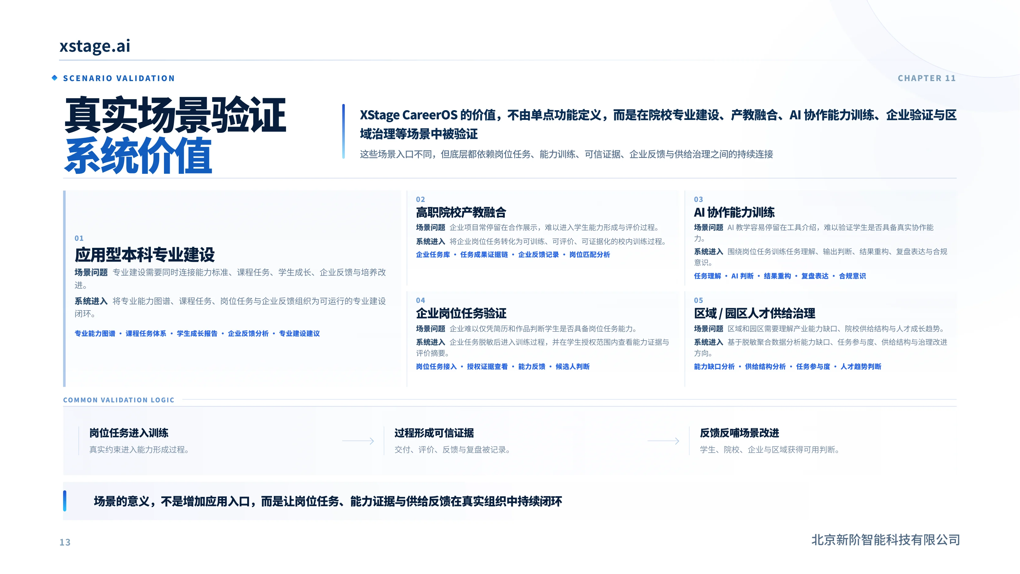Screen dimensions: 1020x574
Task: Click 场景问题 label in the 区域 / 园区人才供给治理 card
Action: pyautogui.click(x=708, y=329)
